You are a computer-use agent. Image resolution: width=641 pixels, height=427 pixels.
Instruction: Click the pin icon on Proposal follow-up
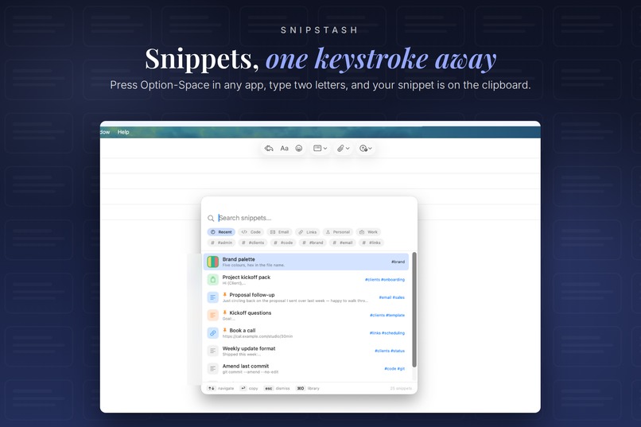pyautogui.click(x=225, y=295)
